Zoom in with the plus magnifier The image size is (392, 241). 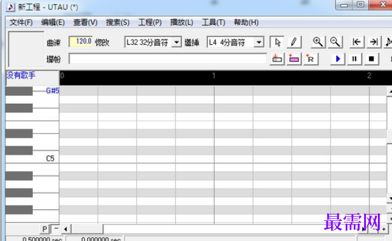tap(318, 42)
